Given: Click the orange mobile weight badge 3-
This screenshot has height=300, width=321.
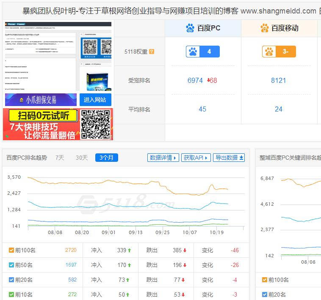Looking at the screenshot, I should pyautogui.click(x=279, y=52).
